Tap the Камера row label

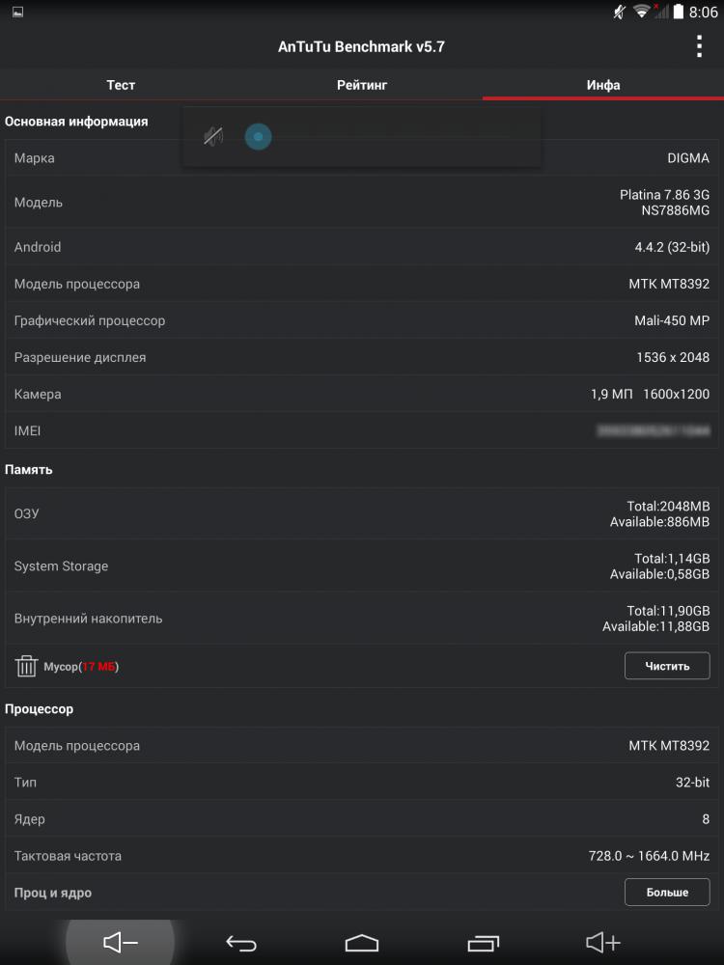click(x=38, y=395)
